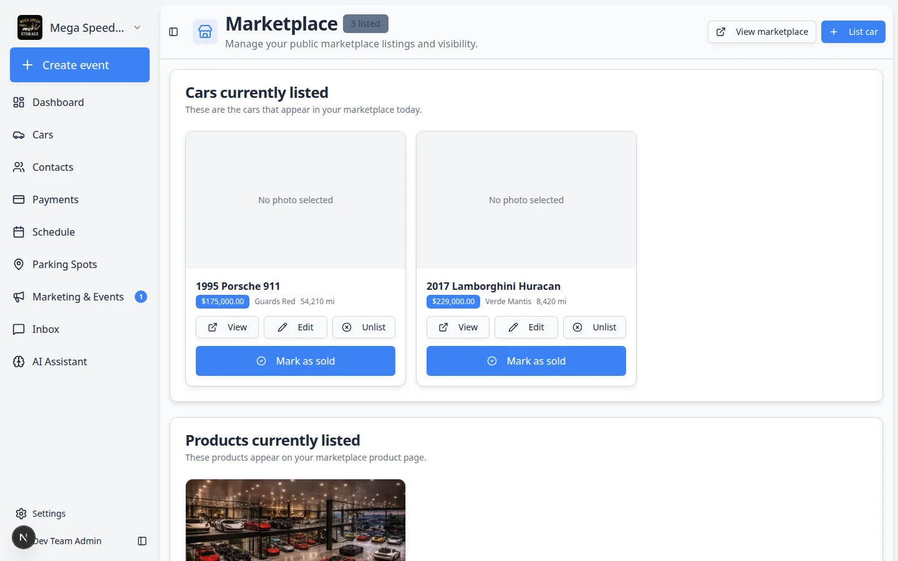Click the gear icon beside Settings

click(21, 514)
